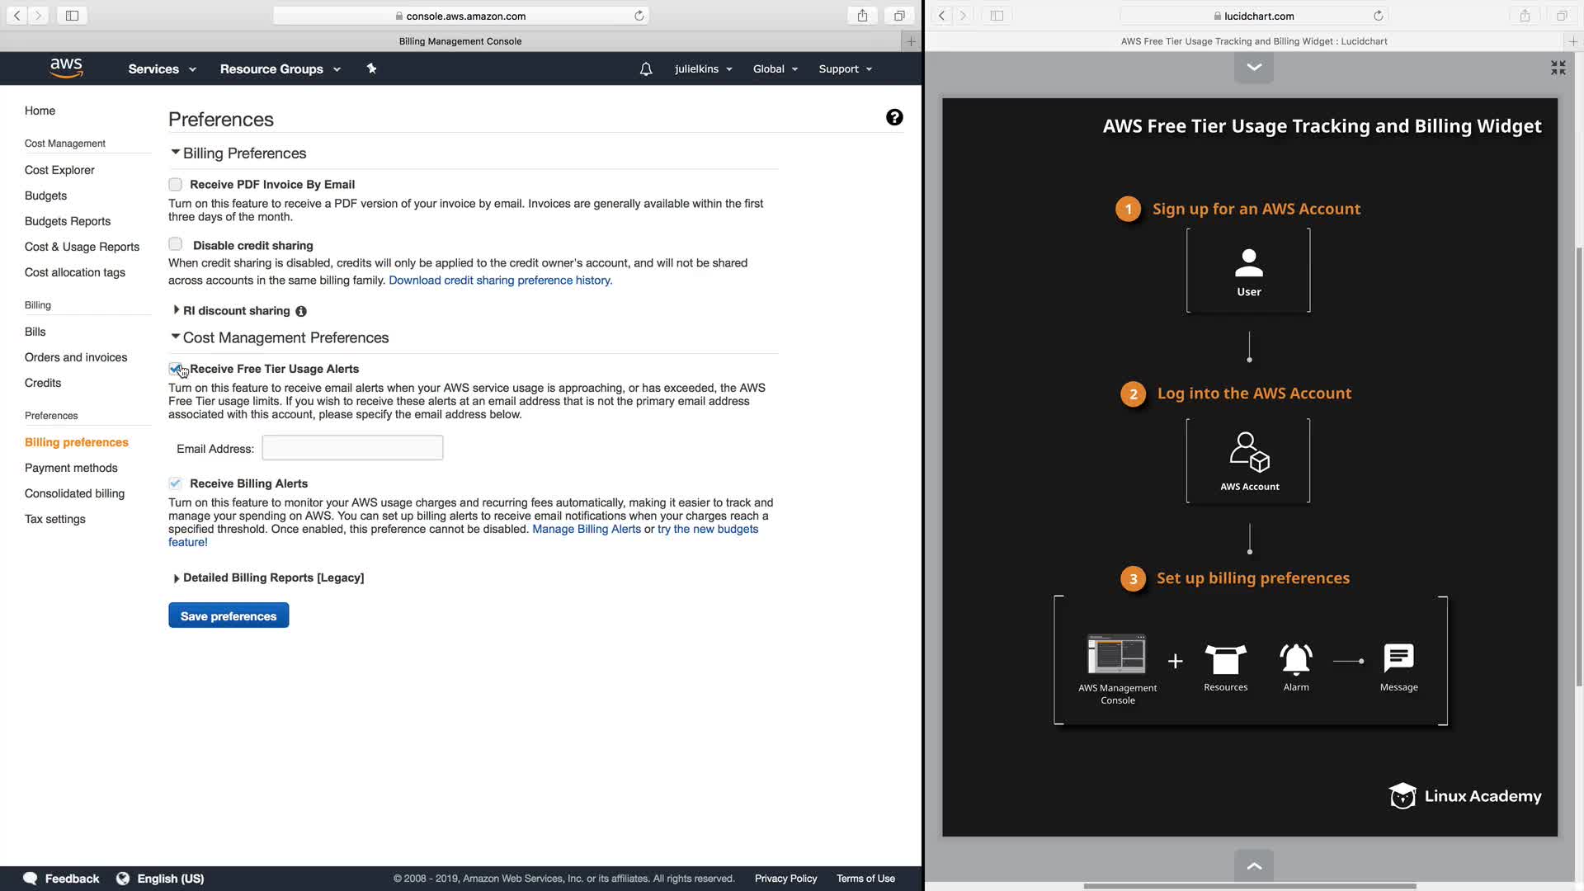Toggle Receive Free Tier Usage Alerts checkbox

(x=175, y=369)
